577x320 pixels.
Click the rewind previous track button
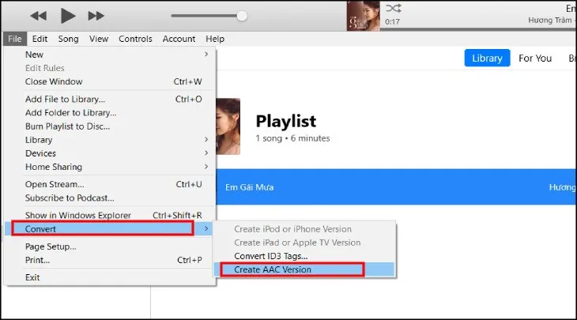click(37, 15)
